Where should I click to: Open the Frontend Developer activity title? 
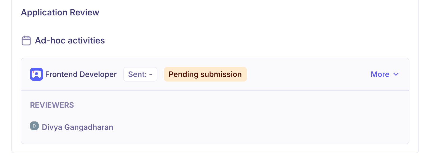point(81,74)
